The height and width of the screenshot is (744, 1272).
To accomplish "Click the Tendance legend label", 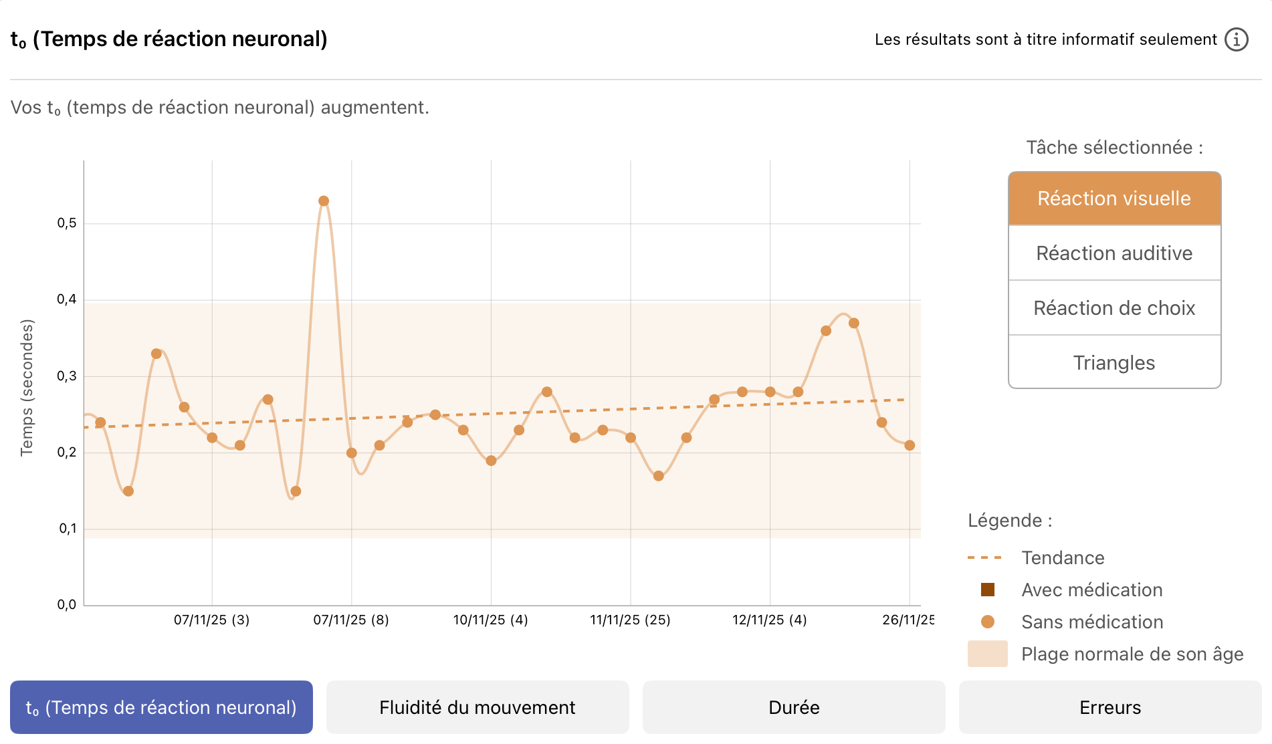I will point(1063,557).
